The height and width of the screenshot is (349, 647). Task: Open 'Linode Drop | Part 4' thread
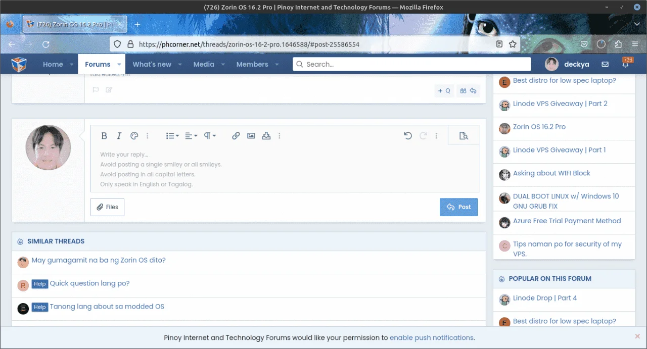point(545,298)
